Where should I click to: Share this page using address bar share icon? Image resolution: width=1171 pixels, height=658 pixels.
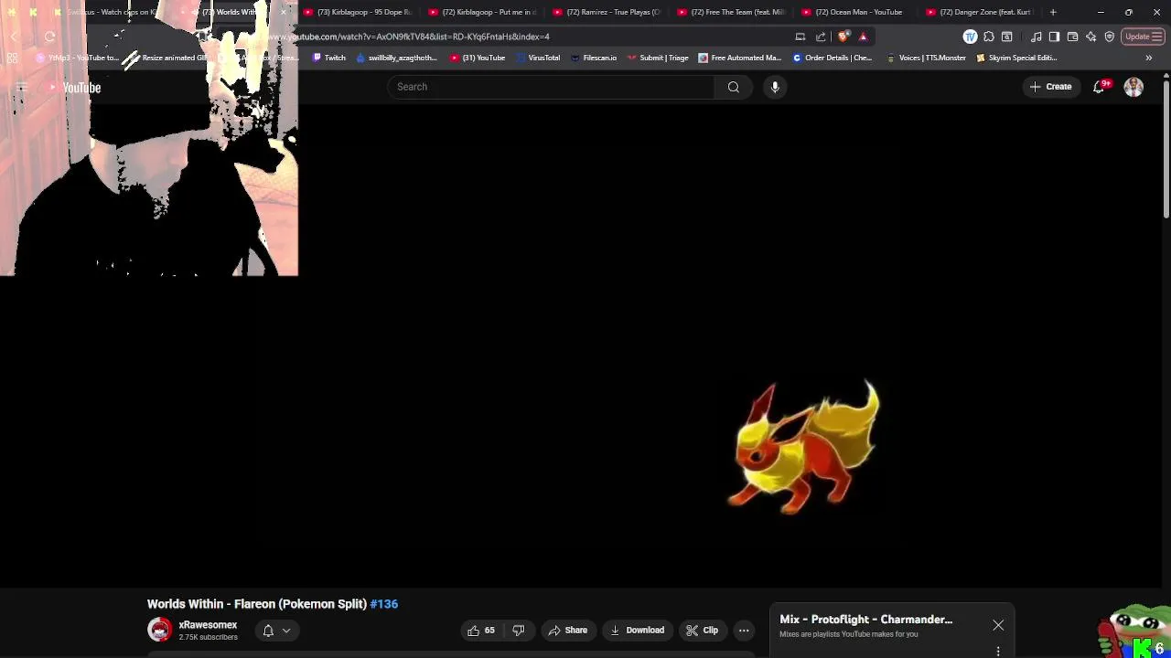click(821, 37)
